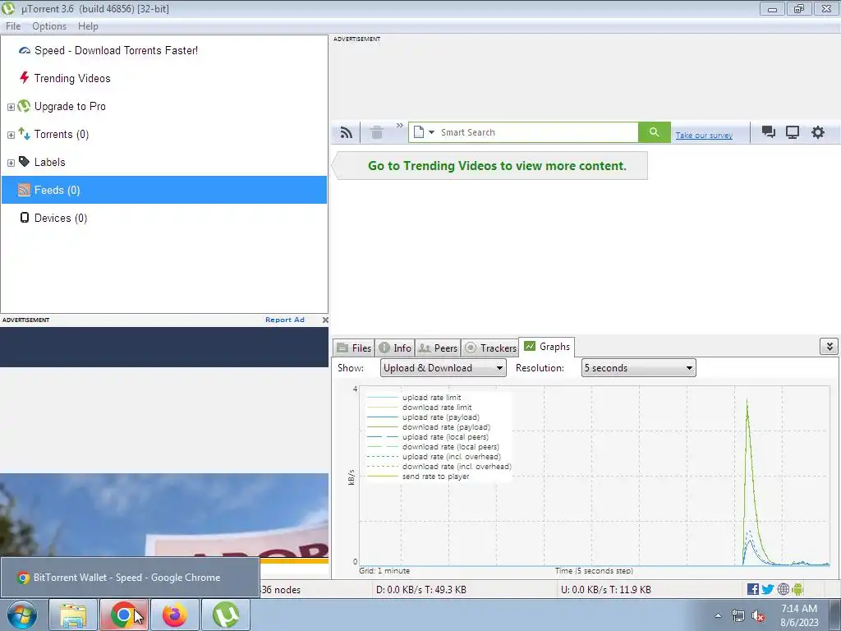Click the Report Ad link
Viewport: 841px width, 631px height.
(x=285, y=320)
